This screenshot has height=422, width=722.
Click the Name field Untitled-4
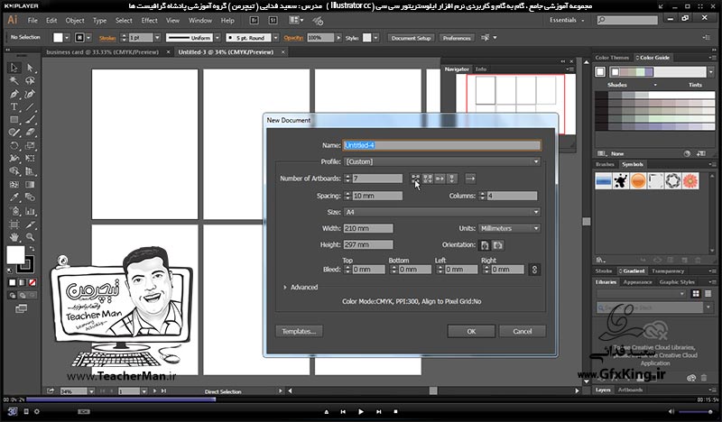(441, 145)
